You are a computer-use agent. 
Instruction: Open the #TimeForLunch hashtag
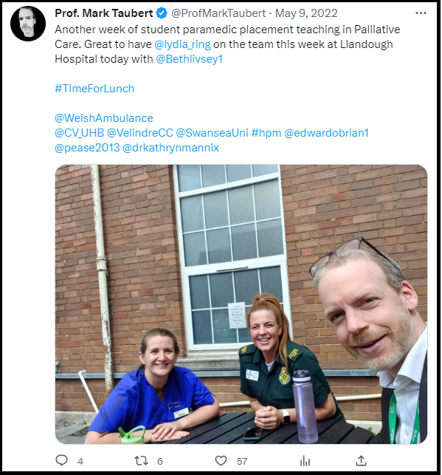pyautogui.click(x=94, y=89)
